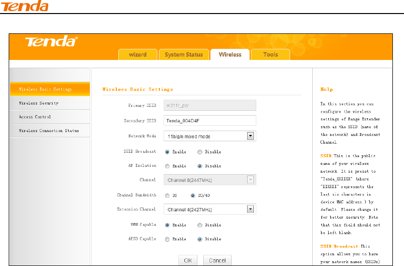Open the Channel 8(2447MHz) dropdown
Viewport: 404px width, 266px height.
210,180
